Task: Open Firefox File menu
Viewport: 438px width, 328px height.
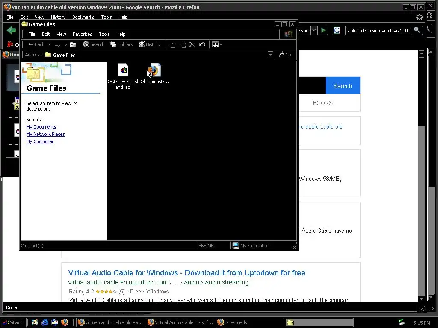Action: 10,17
